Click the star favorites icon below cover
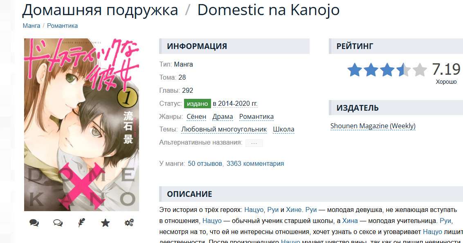The image size is (463, 243). pos(106,223)
